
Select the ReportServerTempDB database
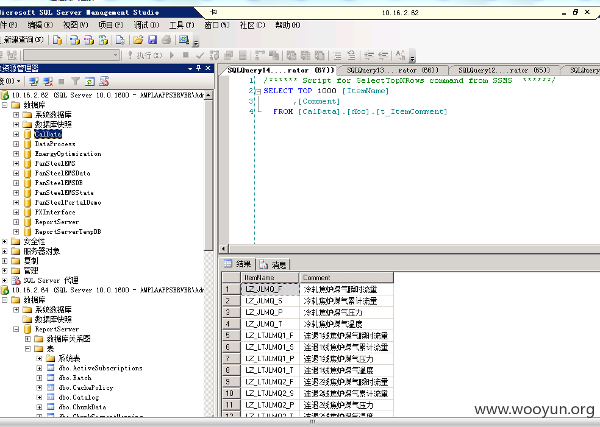[68, 231]
